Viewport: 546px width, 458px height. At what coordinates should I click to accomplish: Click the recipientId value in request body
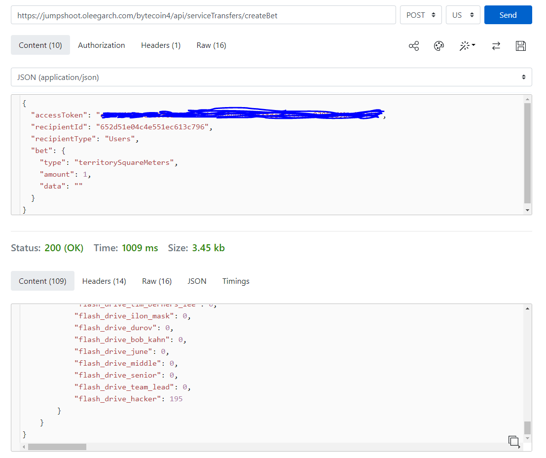coord(152,127)
